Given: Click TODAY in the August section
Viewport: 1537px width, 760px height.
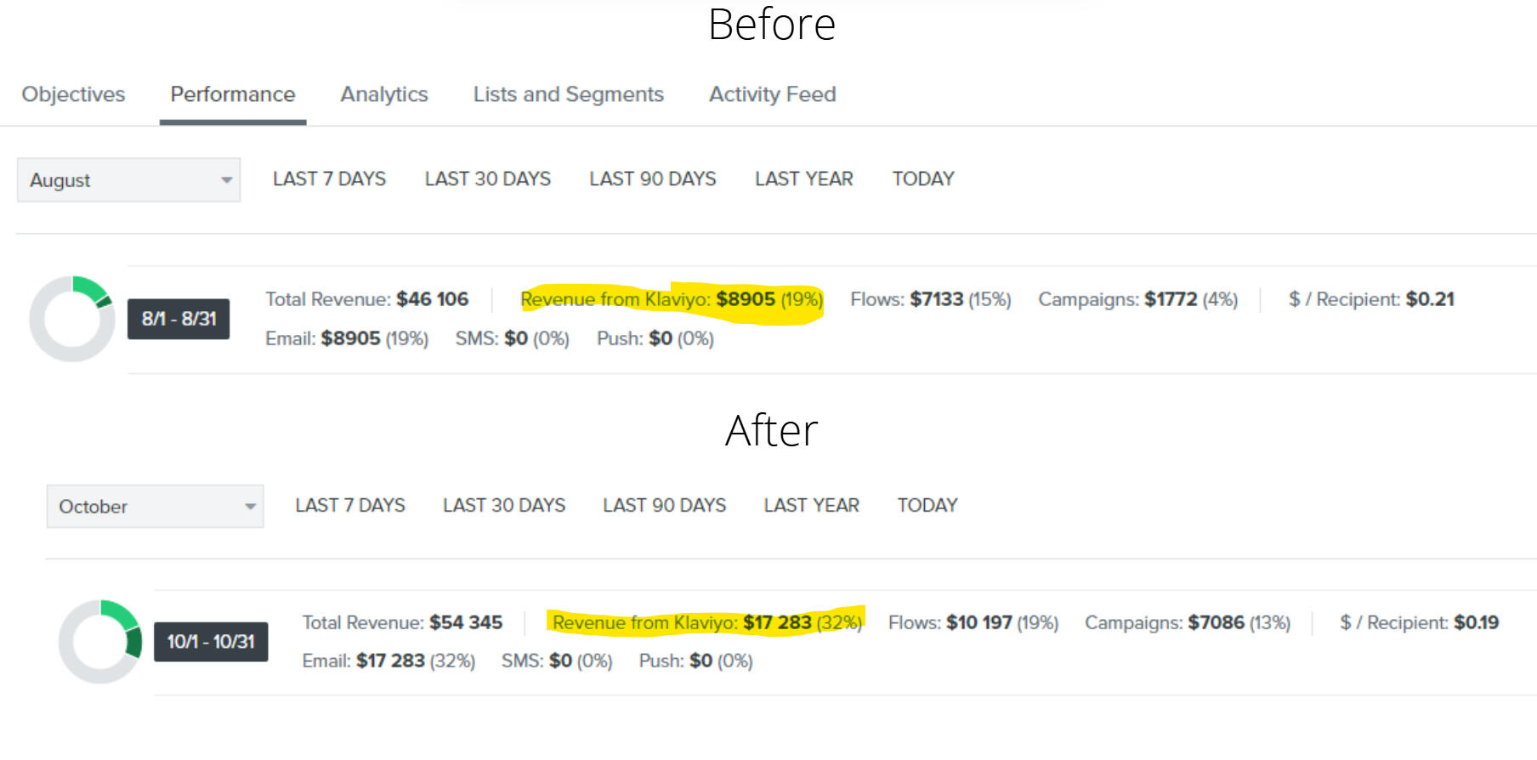Looking at the screenshot, I should [922, 179].
